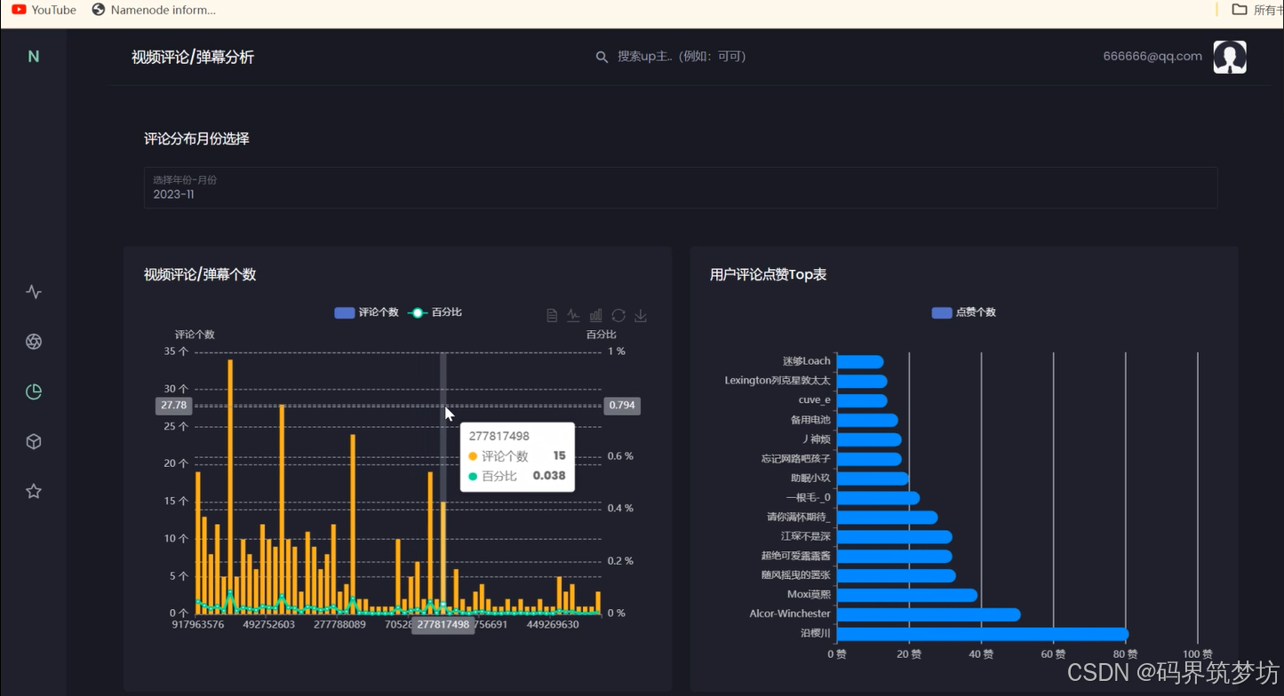
Task: Restore the chart with refresh icon
Action: point(618,315)
